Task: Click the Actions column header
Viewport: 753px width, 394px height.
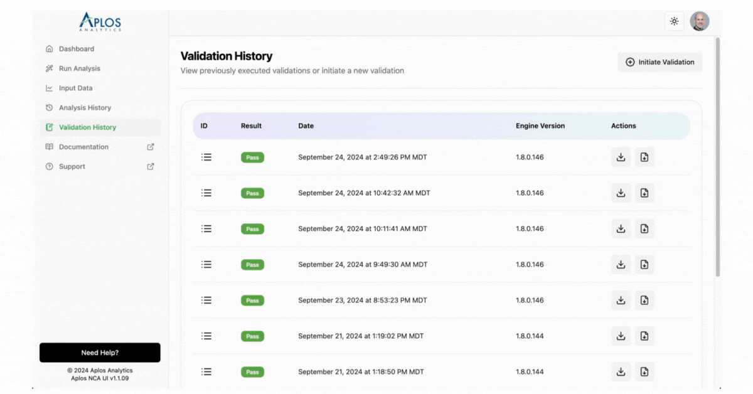Action: tap(624, 125)
